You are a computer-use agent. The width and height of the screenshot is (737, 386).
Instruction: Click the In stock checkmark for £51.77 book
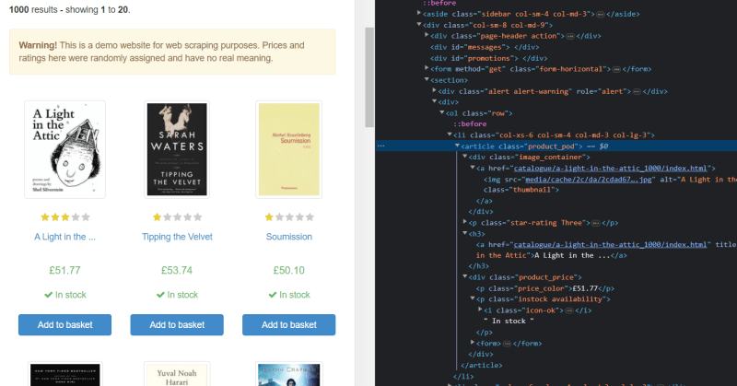(x=48, y=295)
